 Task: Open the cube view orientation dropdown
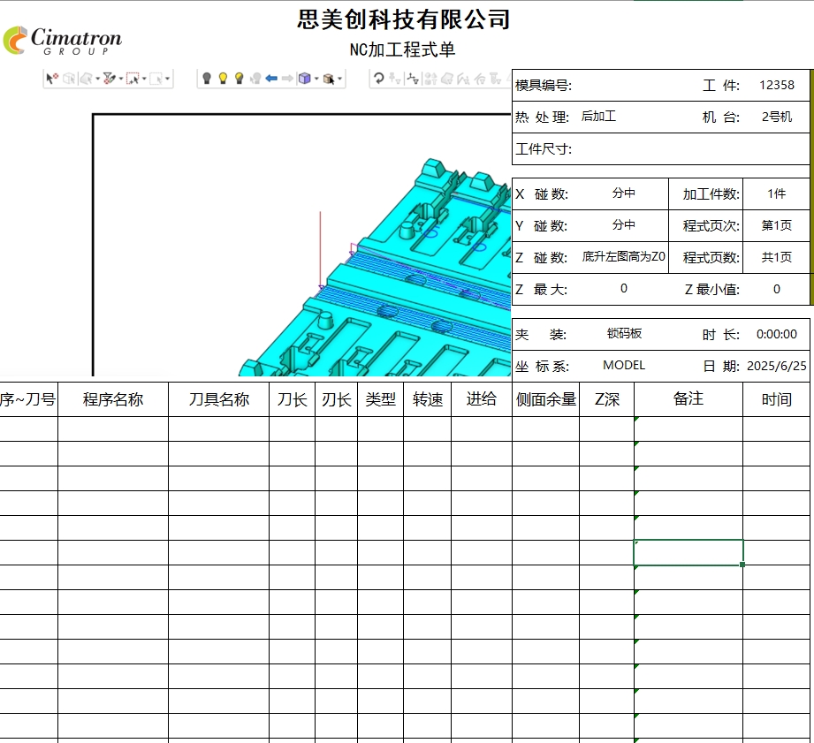pos(316,79)
